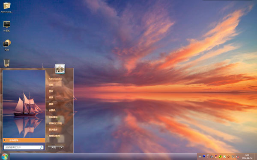This screenshot has width=257, height=160.
Task: Click the QQ penguin tray icon
Action: (x=212, y=157)
